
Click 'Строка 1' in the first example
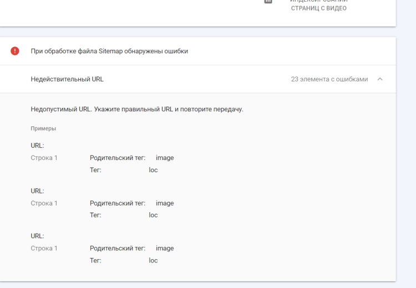click(x=44, y=158)
